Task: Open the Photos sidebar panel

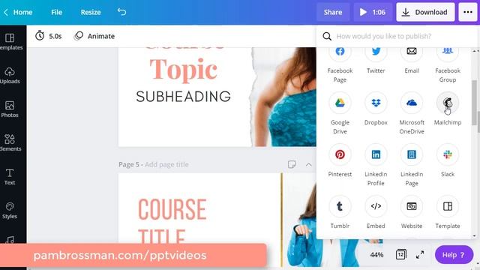Action: coord(10,109)
